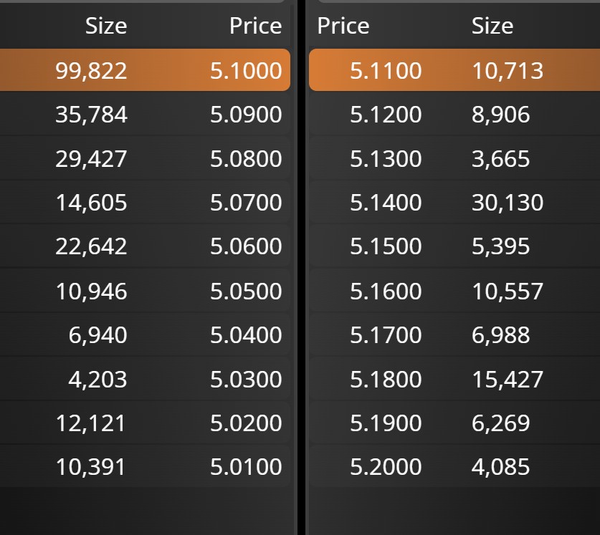Click the highest ask price 5.2000

click(x=386, y=467)
